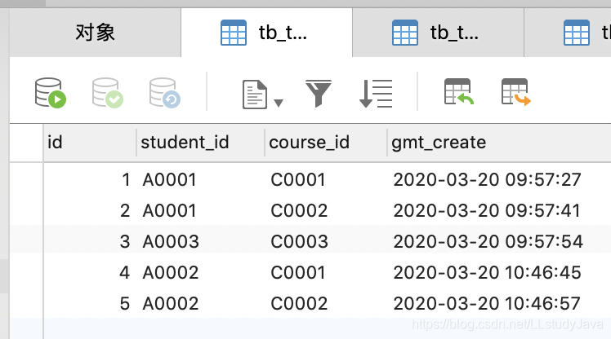Open the dropdown arrow beside document icon
Viewport: 611px width, 339px height.
tap(279, 103)
